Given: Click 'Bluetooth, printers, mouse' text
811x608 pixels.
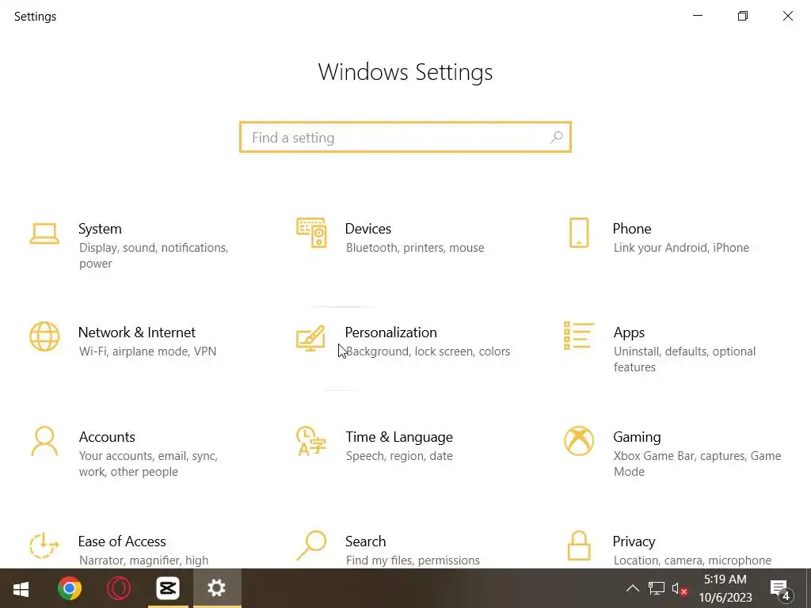Looking at the screenshot, I should click(x=415, y=248).
